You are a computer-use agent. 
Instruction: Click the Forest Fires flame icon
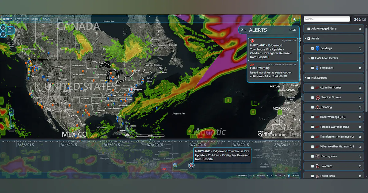(x=317, y=176)
